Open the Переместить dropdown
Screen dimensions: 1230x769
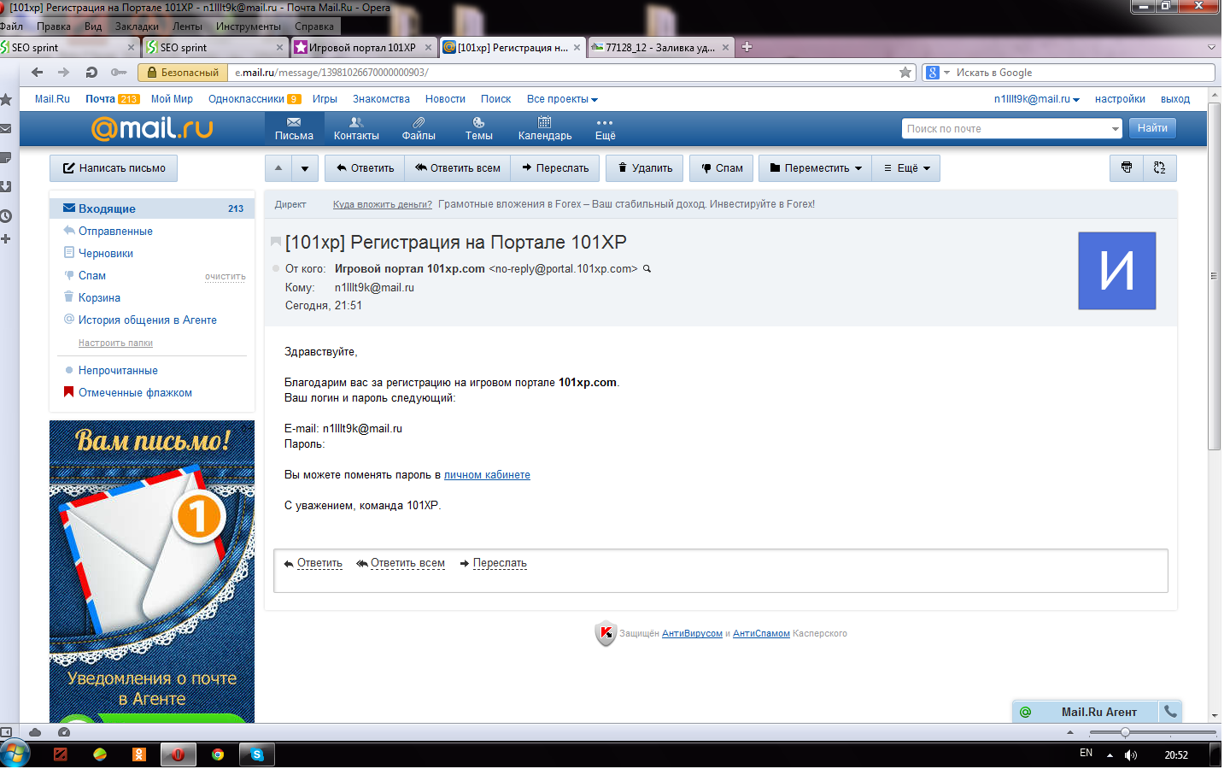(x=816, y=168)
